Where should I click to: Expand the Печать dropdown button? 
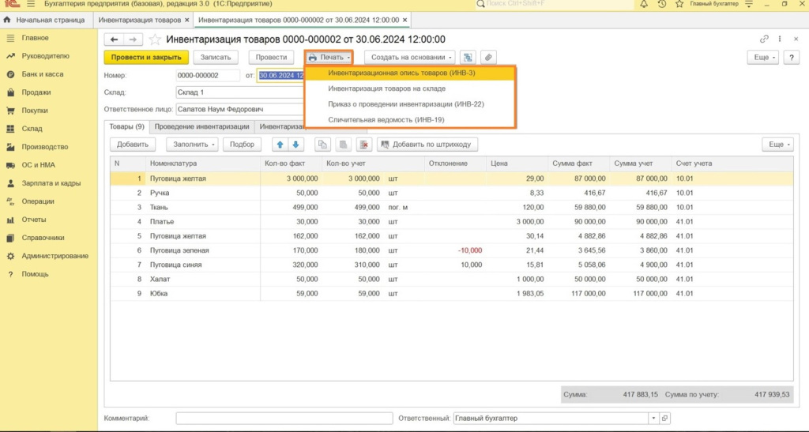(x=329, y=58)
